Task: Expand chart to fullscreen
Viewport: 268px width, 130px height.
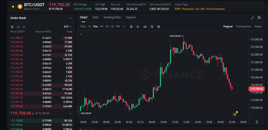Action: click(252, 18)
